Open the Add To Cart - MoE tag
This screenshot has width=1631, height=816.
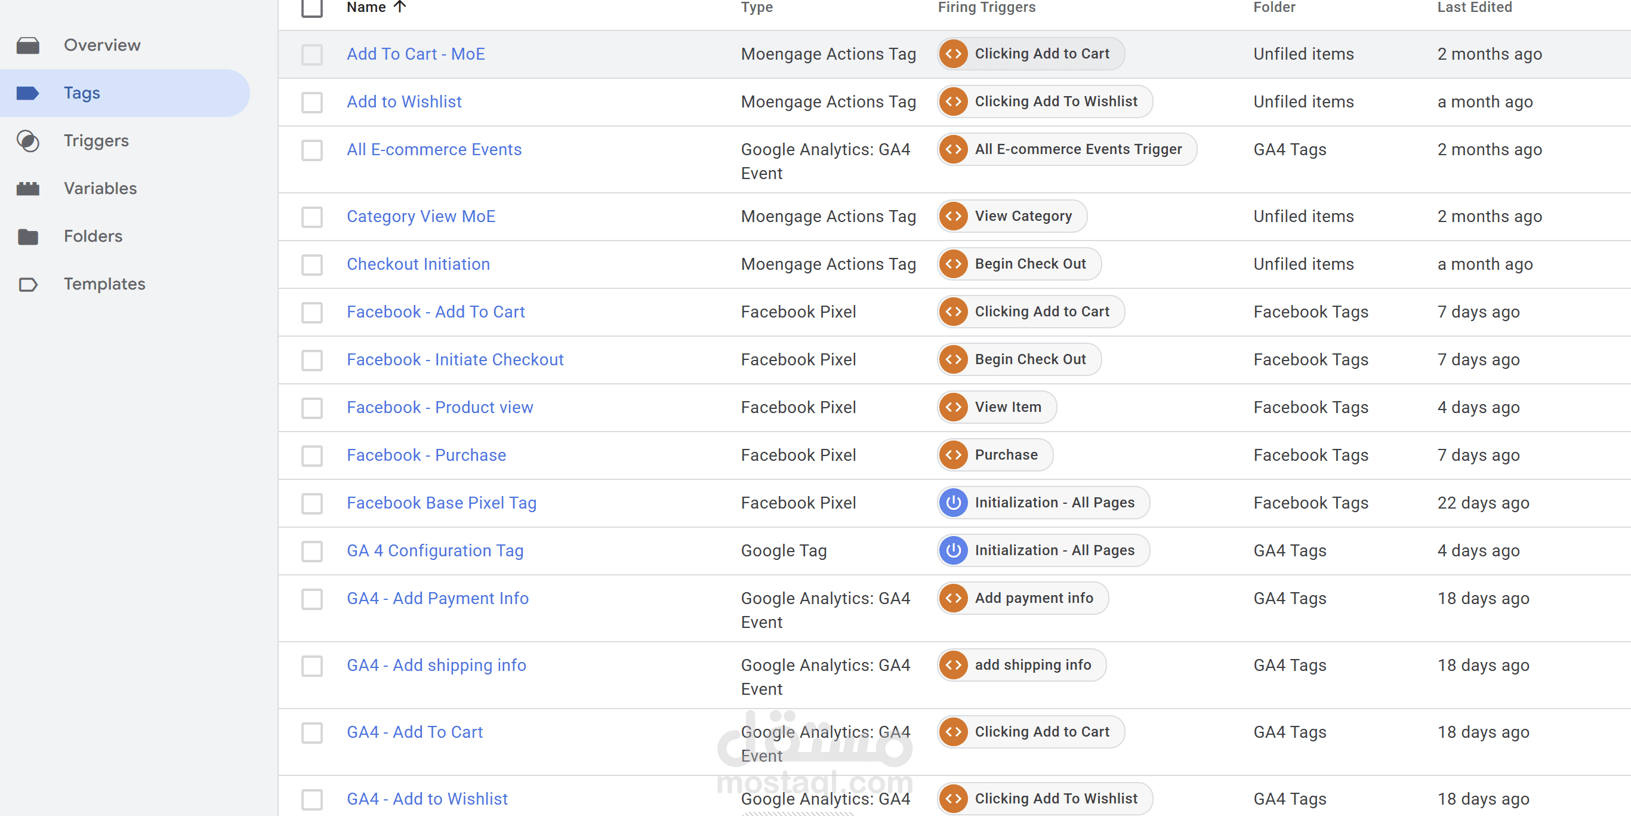pyautogui.click(x=415, y=54)
